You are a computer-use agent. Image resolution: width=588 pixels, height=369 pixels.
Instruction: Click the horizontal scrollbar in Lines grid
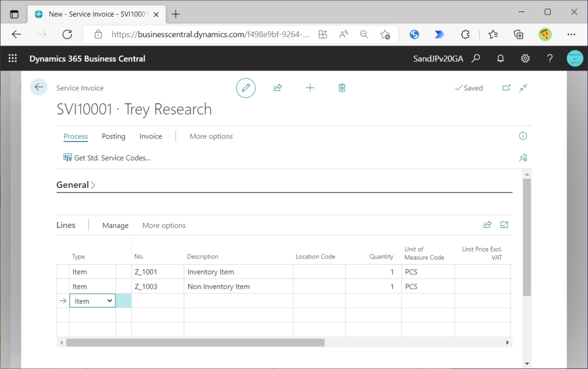click(195, 343)
